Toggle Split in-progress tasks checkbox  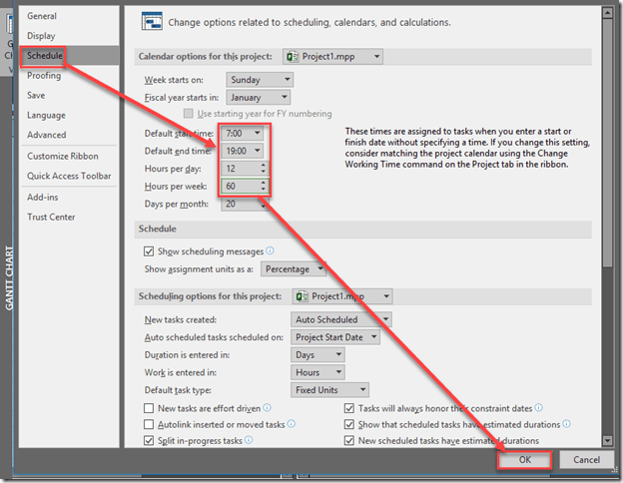150,440
